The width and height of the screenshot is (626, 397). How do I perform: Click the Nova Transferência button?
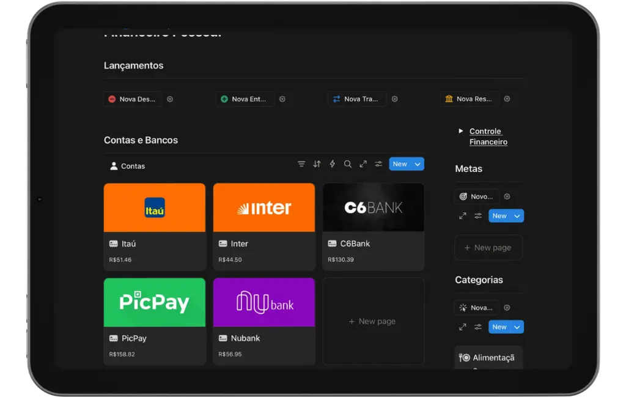click(357, 99)
